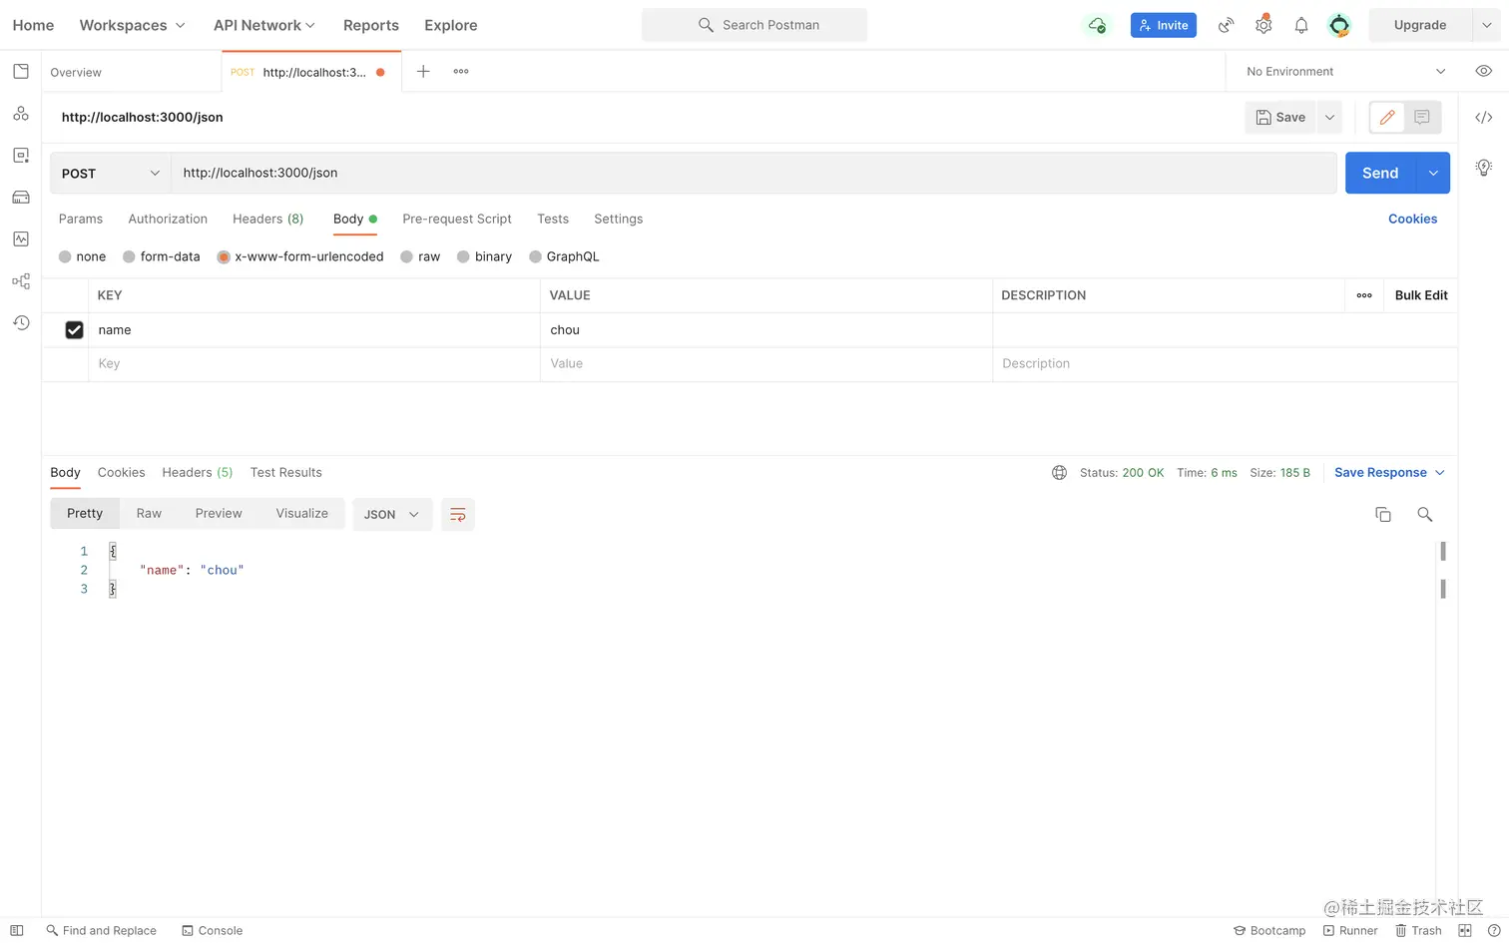Open the two-pane layout icon
1509x943 pixels.
point(1465,930)
